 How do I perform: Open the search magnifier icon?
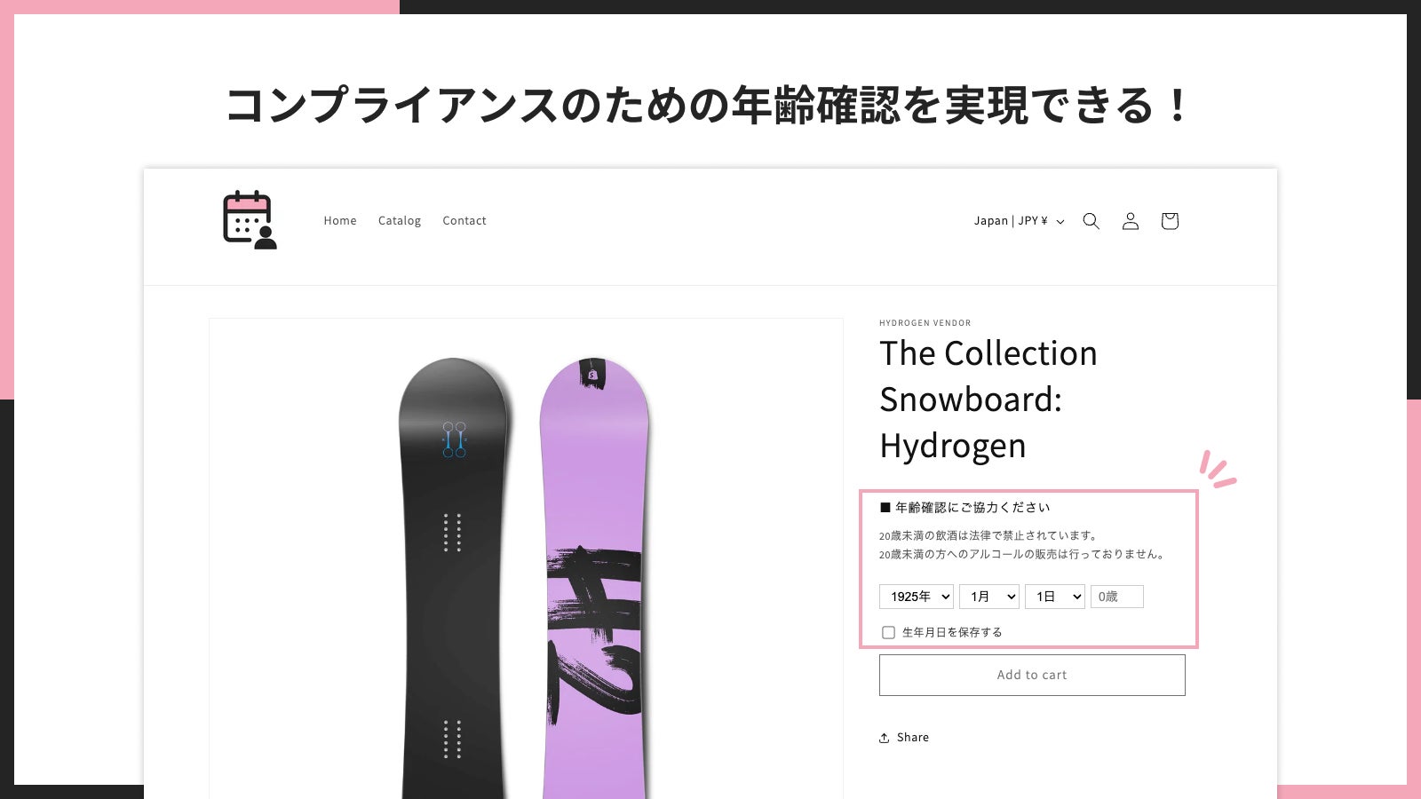tap(1091, 221)
